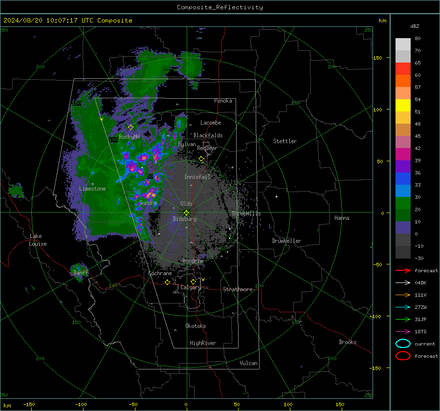Click the Cochrane label
The image size is (440, 411).
[x=160, y=273]
